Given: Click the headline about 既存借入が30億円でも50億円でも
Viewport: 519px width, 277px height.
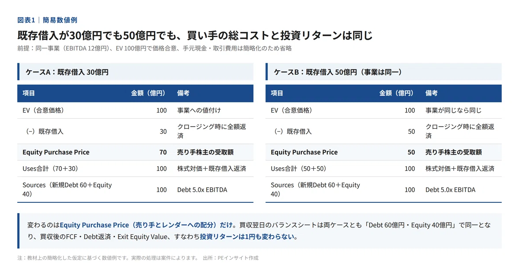Looking at the screenshot, I should point(195,35).
